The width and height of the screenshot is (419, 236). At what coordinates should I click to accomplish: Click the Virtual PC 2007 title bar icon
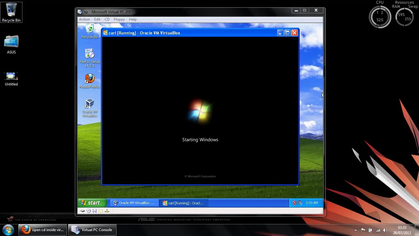coord(80,12)
